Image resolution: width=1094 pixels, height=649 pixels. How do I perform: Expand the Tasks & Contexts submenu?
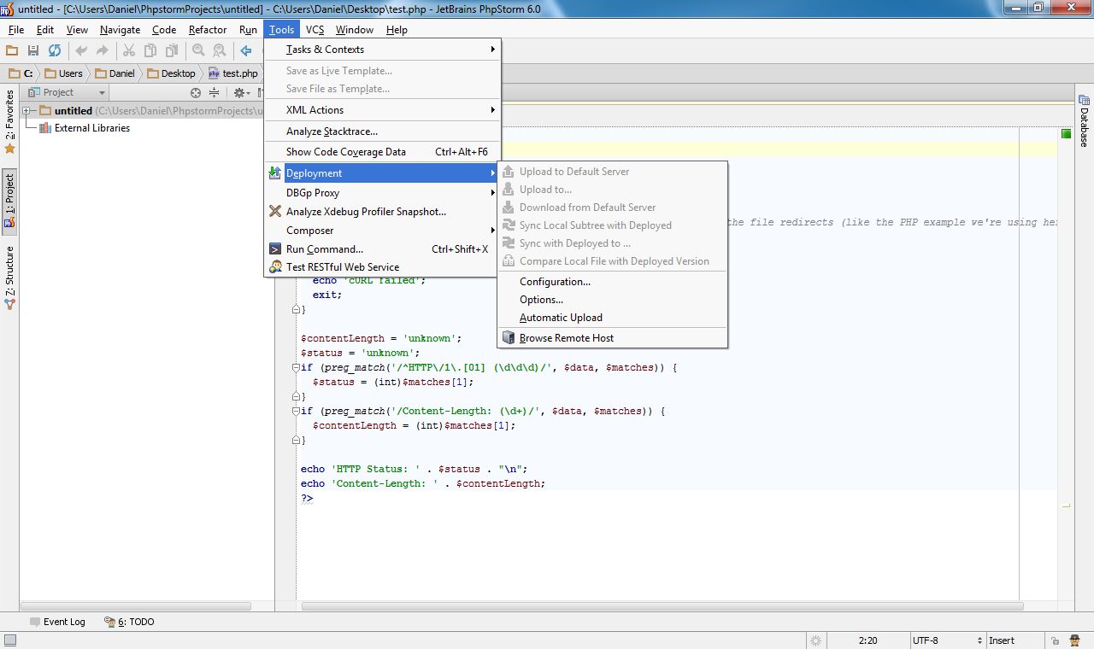tap(382, 50)
